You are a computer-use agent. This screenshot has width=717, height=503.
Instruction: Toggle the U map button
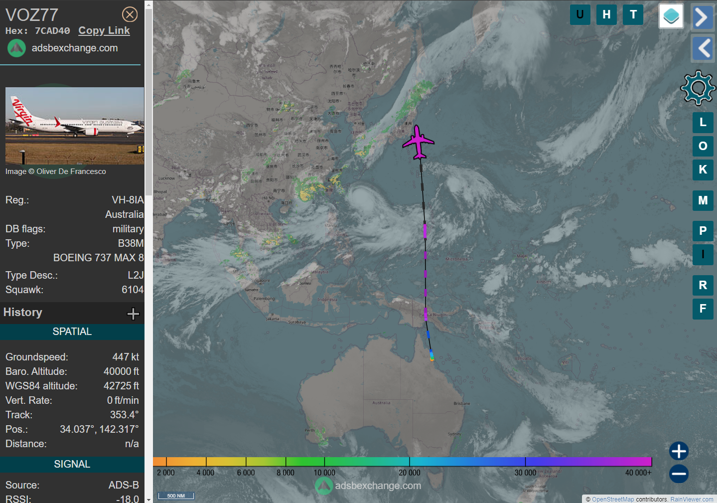tap(580, 14)
